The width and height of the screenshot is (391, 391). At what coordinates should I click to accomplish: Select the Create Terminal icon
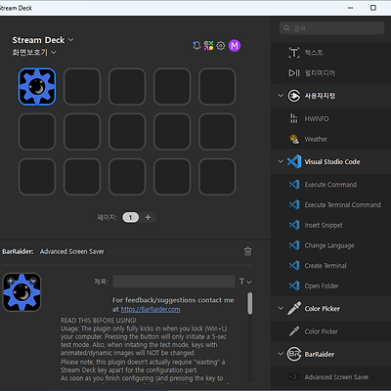click(x=294, y=265)
